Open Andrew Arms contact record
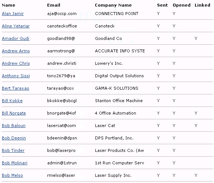The width and height of the screenshot is (214, 183). click(x=16, y=51)
